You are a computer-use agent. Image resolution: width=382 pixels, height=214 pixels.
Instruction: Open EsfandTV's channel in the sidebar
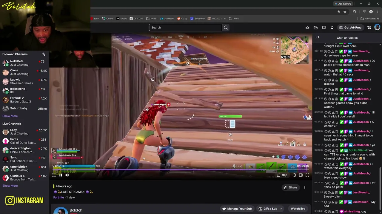(24, 100)
